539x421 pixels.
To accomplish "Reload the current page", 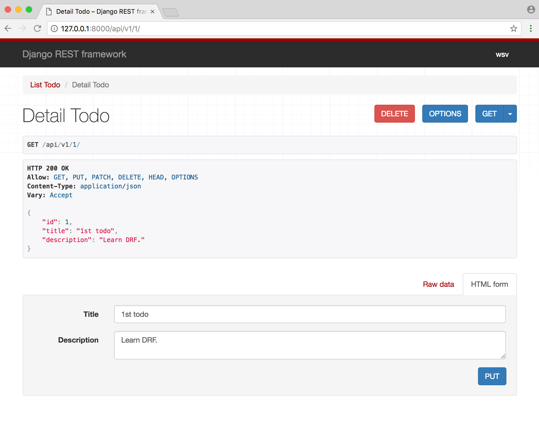I will pyautogui.click(x=38, y=28).
